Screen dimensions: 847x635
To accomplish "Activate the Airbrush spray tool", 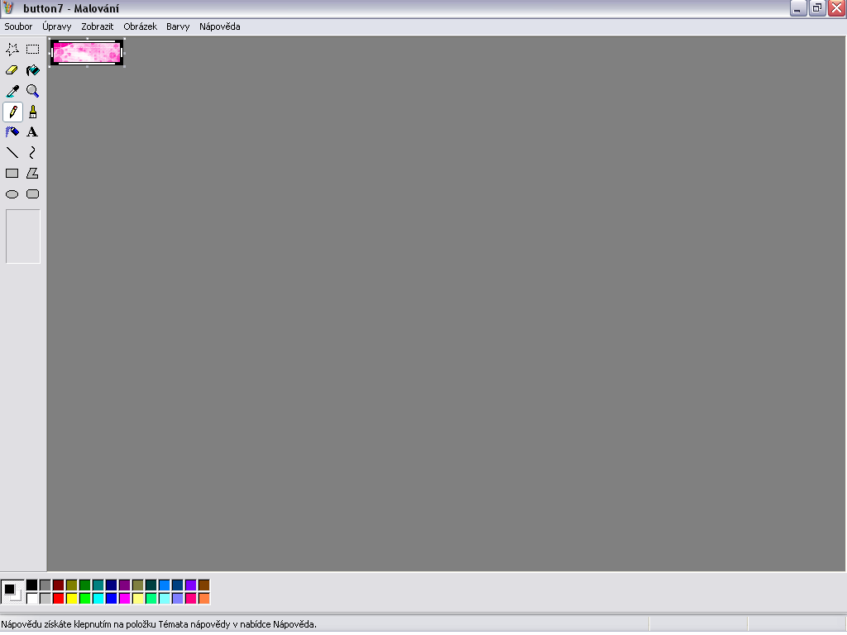I will coord(12,132).
